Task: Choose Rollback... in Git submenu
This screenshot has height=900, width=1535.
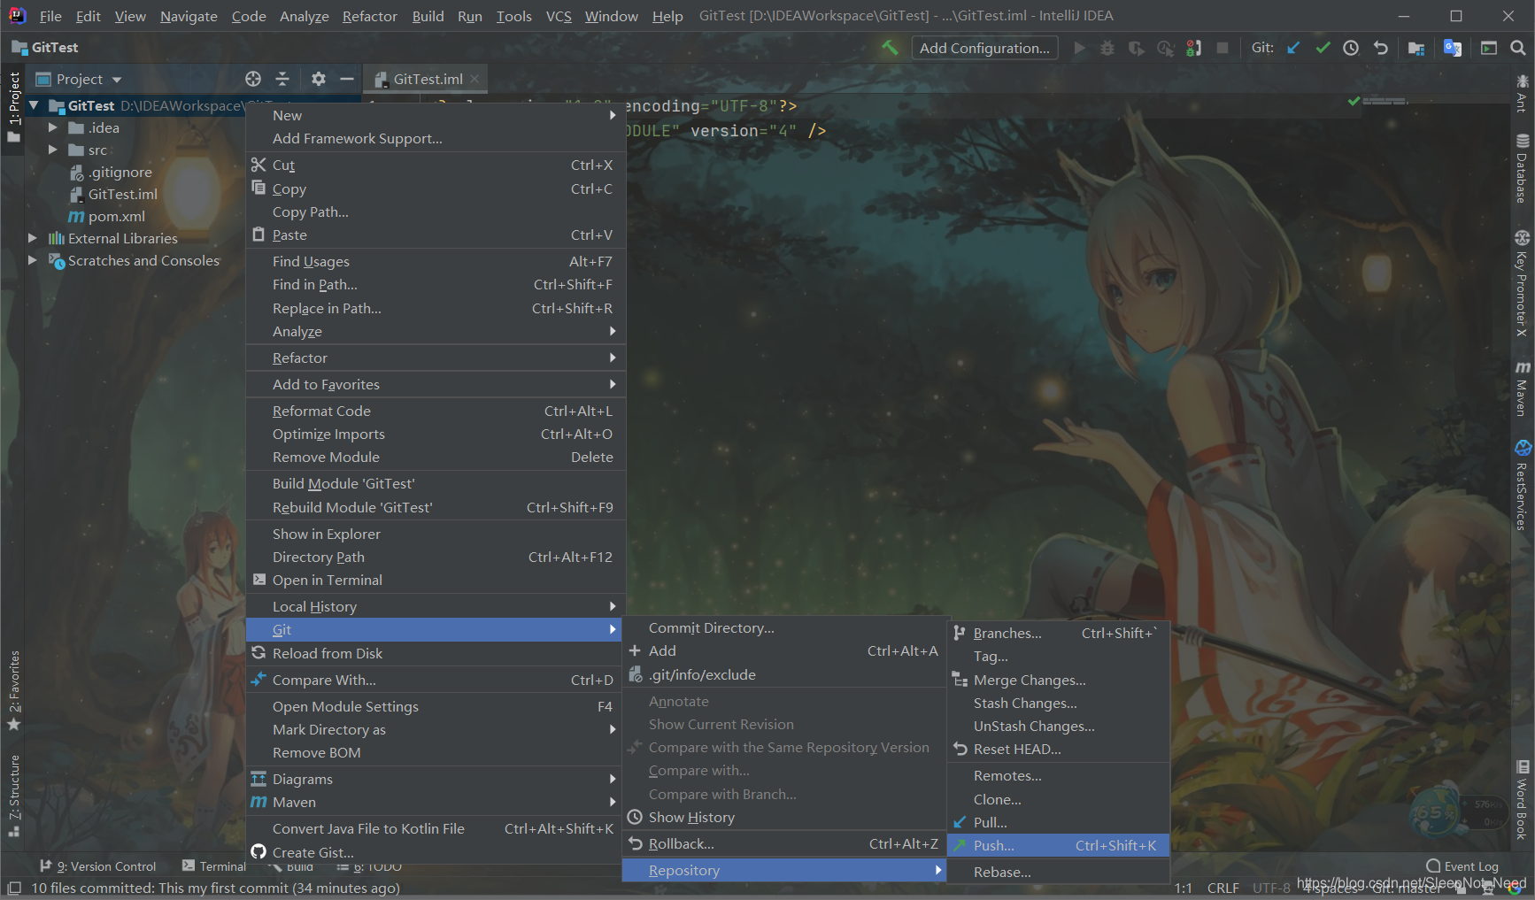Action: point(784,843)
